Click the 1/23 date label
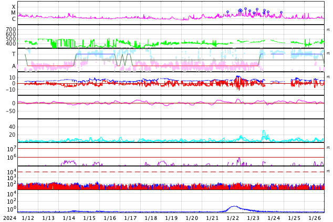 [x=253, y=218]
